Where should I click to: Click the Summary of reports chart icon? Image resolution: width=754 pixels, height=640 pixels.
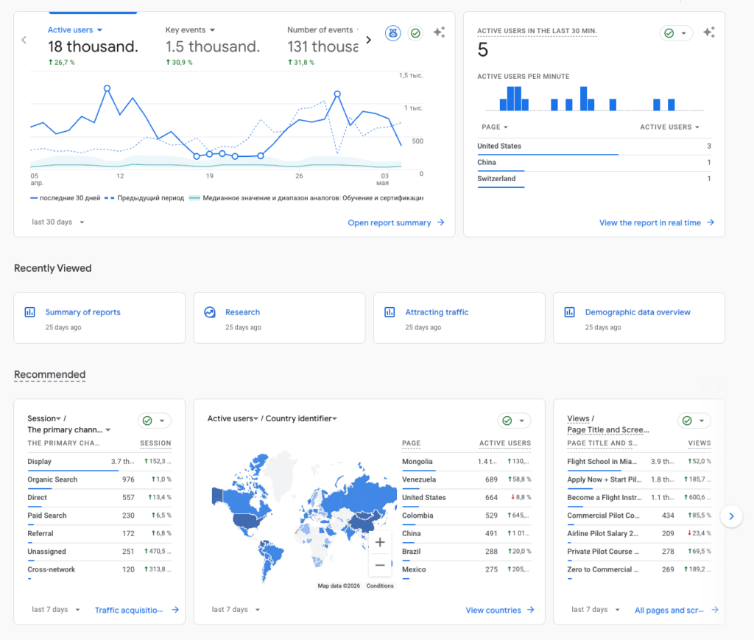coord(29,312)
